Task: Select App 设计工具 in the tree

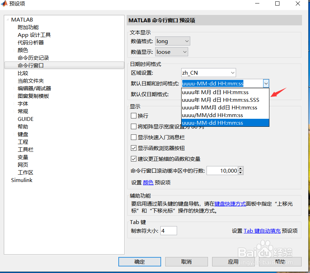Action: click(x=34, y=35)
